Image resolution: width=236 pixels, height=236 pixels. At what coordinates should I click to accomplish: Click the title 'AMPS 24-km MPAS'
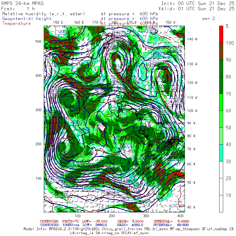click(22, 3)
